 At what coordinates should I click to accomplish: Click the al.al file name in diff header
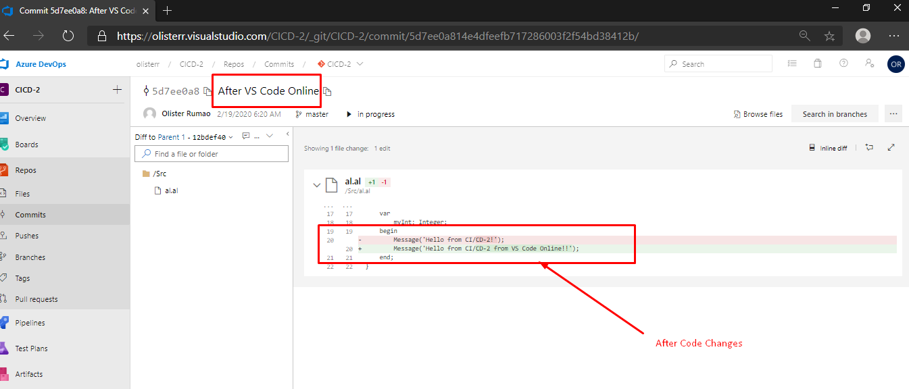353,182
